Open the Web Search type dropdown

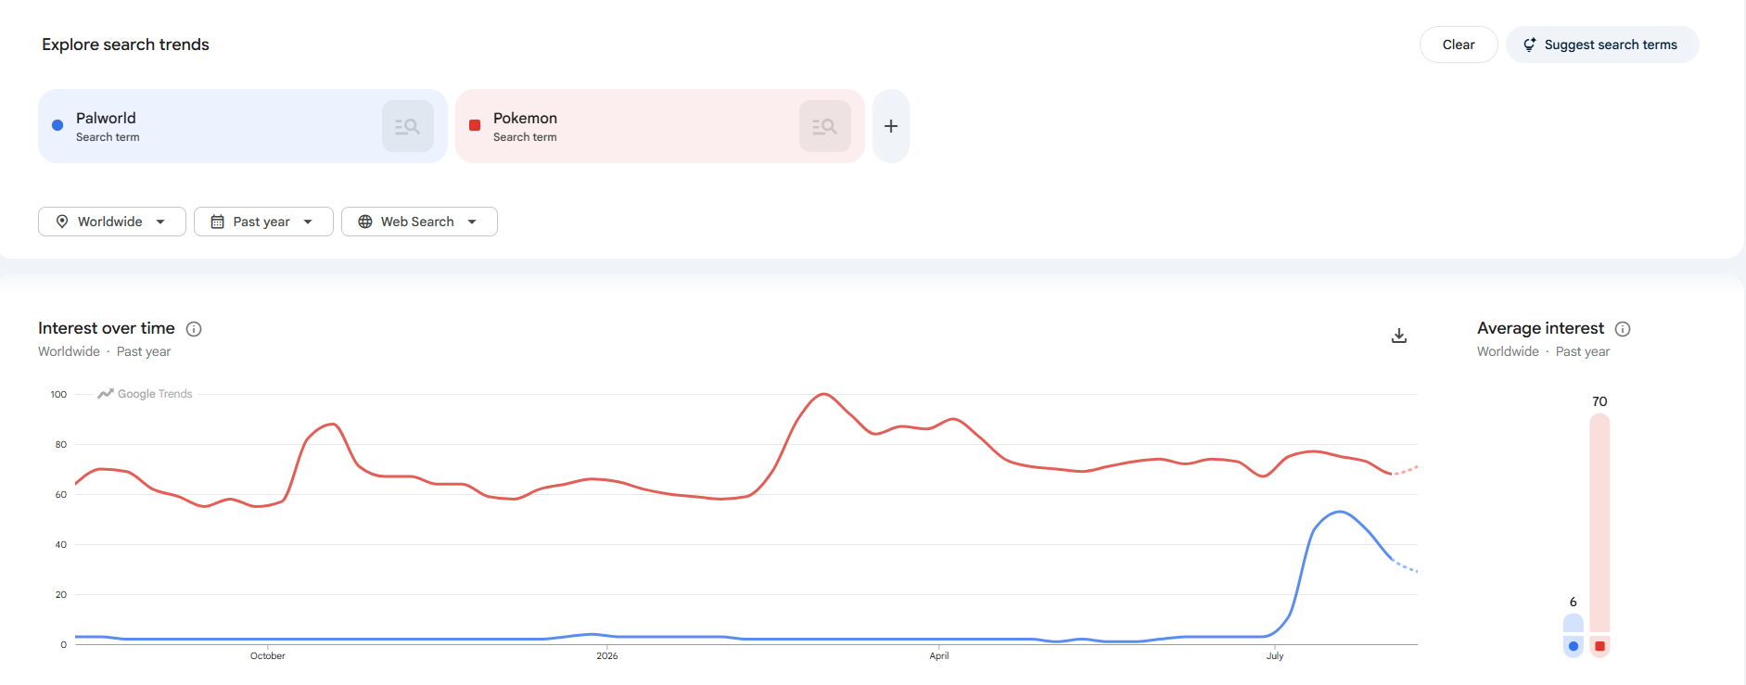[419, 222]
